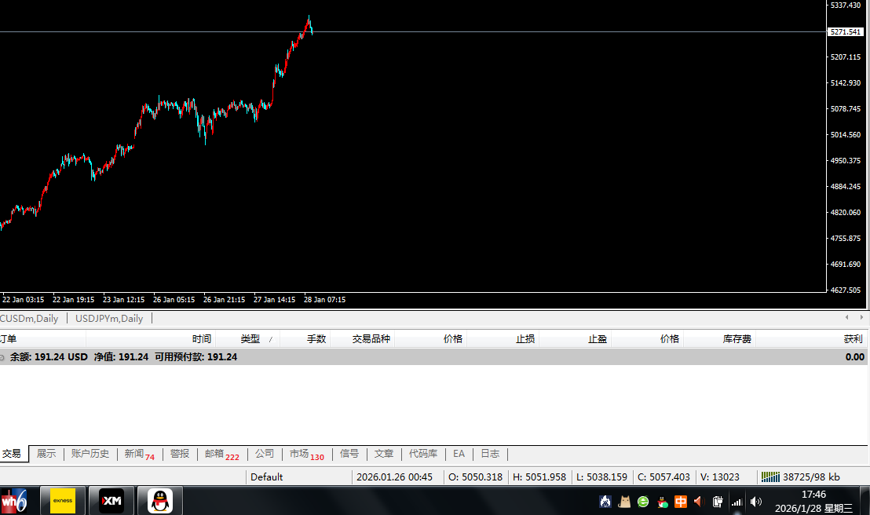Sort orders by 类型 column header
Viewport: 870px width, 515px height.
(250, 339)
